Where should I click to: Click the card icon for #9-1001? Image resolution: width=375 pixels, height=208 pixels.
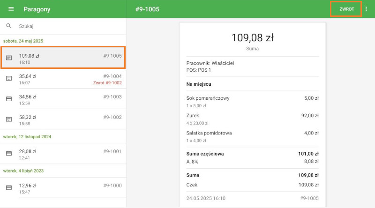(x=9, y=154)
